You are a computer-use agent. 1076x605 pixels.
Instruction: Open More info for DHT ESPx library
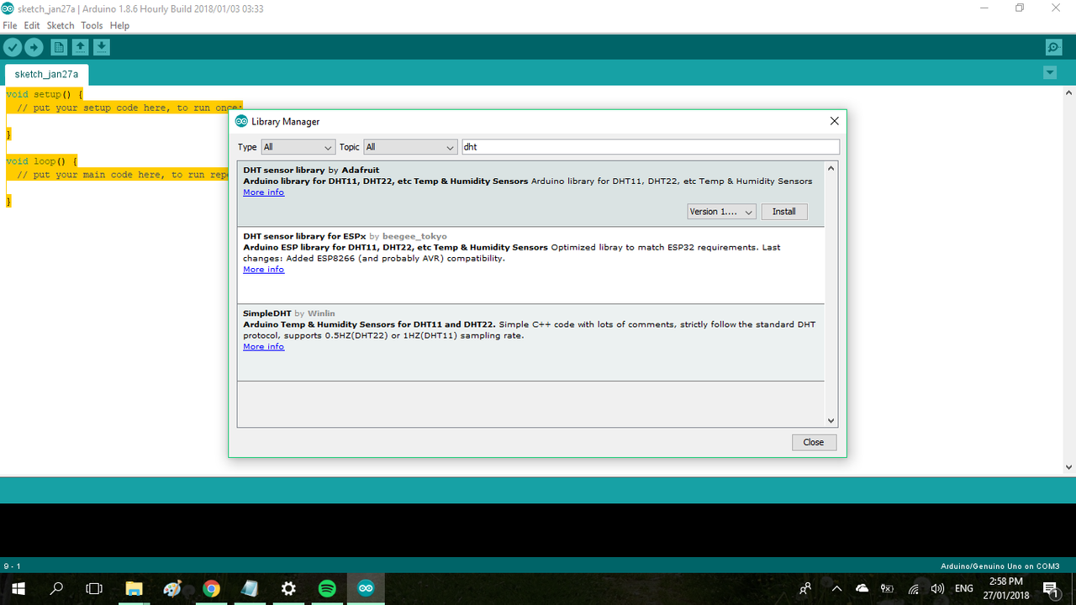(264, 270)
